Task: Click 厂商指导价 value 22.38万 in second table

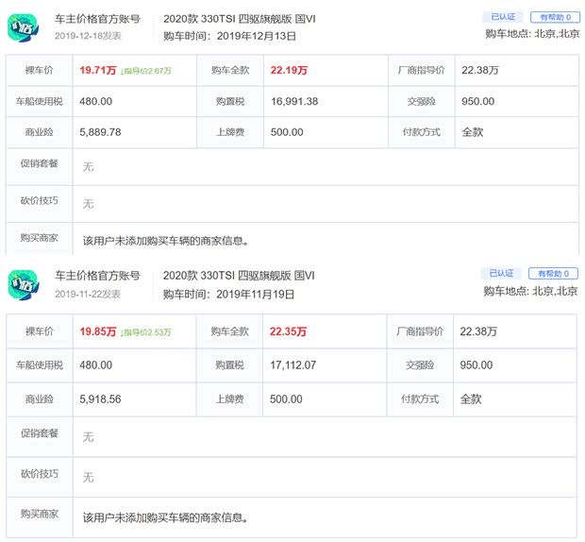Action: click(x=478, y=331)
